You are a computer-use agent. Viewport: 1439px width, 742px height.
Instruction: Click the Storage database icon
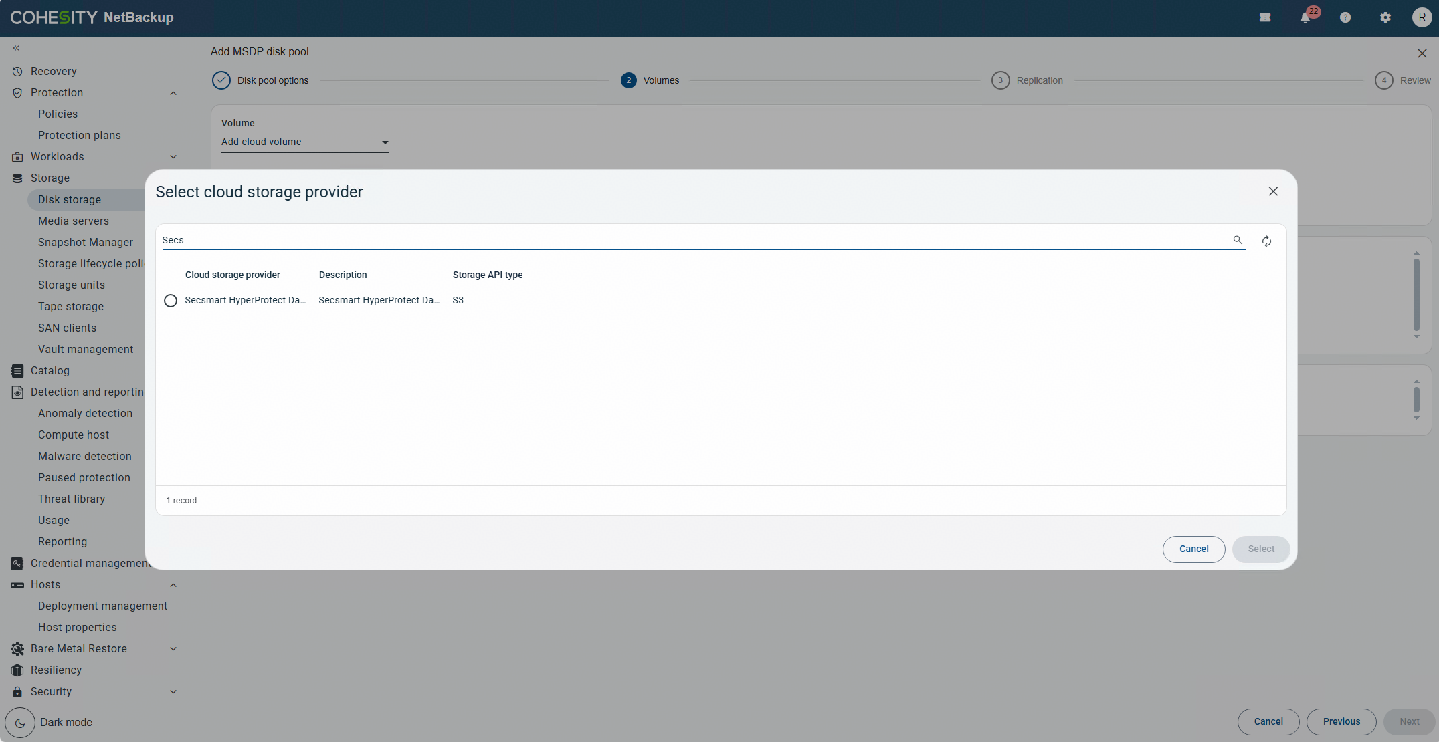click(x=17, y=178)
